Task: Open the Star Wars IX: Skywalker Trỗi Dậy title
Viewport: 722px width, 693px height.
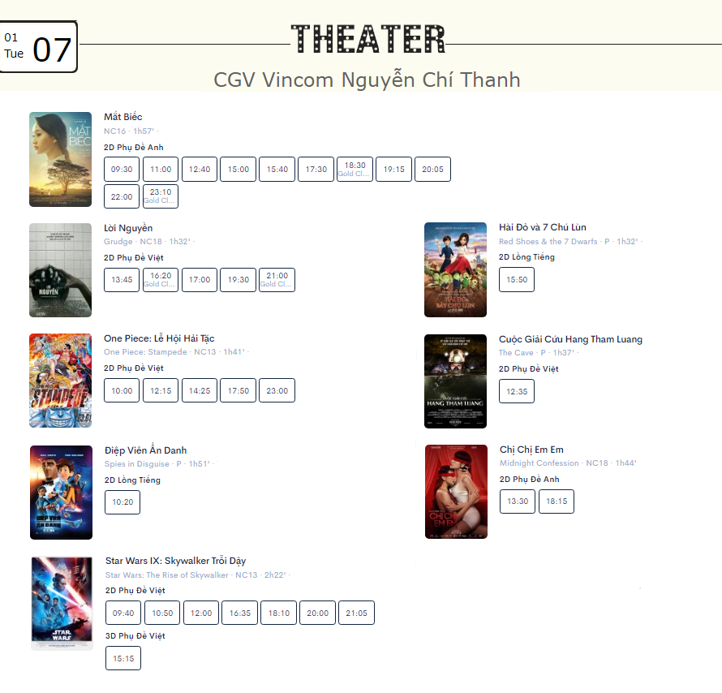Action: click(x=175, y=561)
